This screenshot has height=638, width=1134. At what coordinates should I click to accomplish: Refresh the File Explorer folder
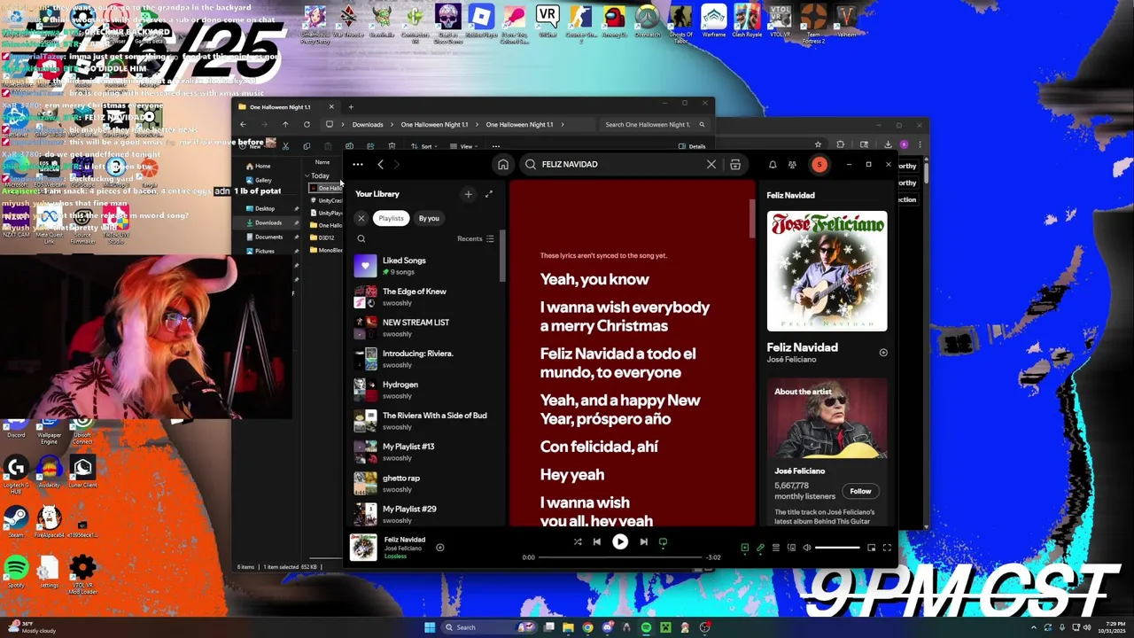coord(307,125)
